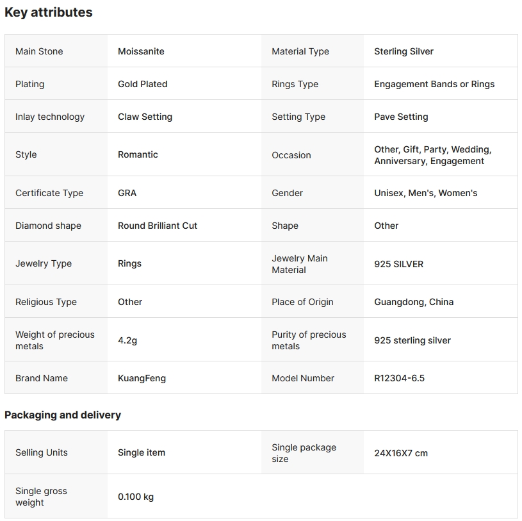This screenshot has height=521, width=522.
Task: Click the KuangFeng brand name value
Action: (x=142, y=378)
